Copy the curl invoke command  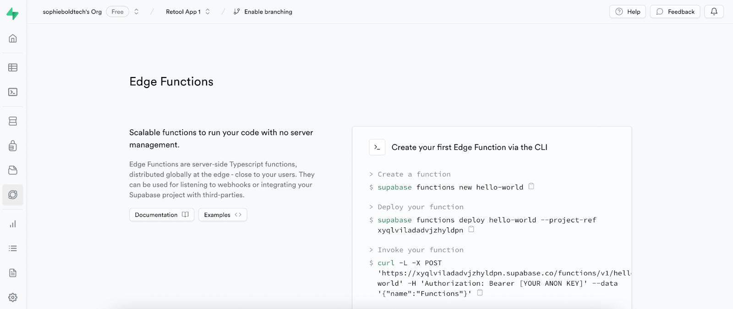click(x=480, y=292)
